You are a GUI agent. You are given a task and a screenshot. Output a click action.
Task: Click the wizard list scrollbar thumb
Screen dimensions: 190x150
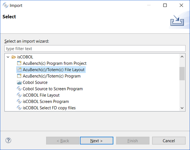point(182,74)
